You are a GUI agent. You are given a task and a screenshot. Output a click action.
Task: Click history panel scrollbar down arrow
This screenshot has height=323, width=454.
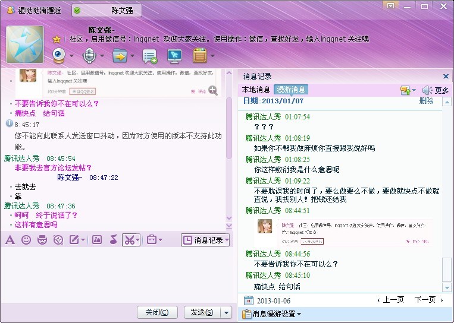click(x=447, y=287)
